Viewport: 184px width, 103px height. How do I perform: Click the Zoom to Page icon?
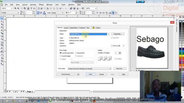(28, 8)
